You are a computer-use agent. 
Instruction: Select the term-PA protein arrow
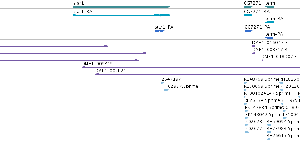tap(269, 38)
